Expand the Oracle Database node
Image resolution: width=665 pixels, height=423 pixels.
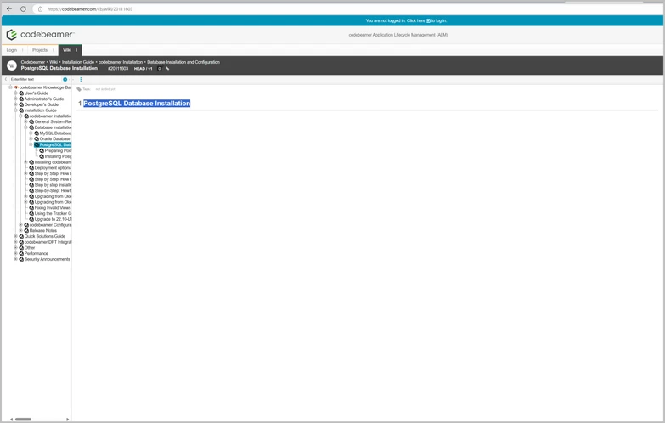click(31, 138)
